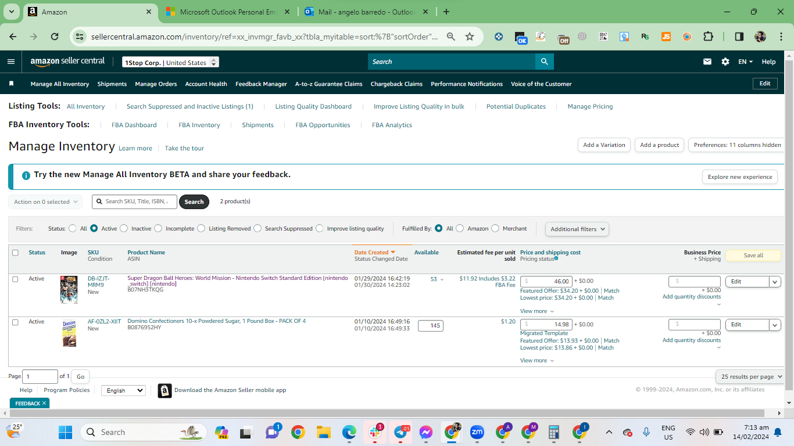Viewport: 794px width, 446px height.
Task: Click the bookmark icon in the favorites bar
Action: 11,84
